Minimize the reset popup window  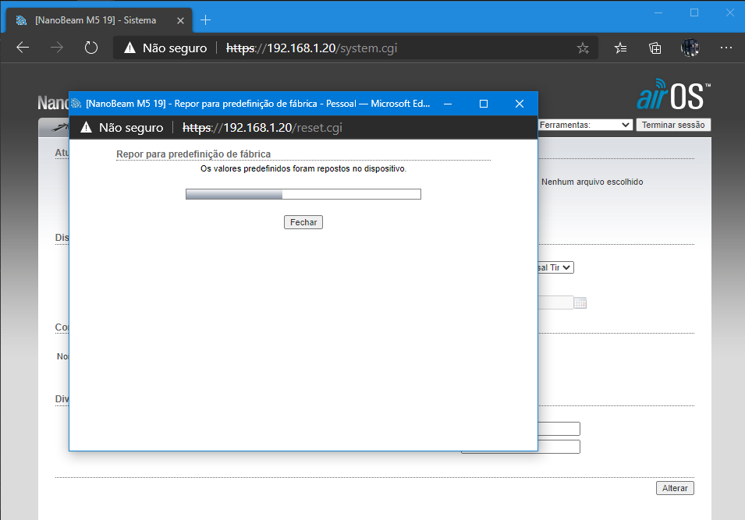coord(448,104)
